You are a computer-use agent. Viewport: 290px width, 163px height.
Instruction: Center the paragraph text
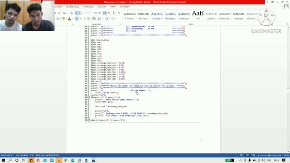click(81, 19)
